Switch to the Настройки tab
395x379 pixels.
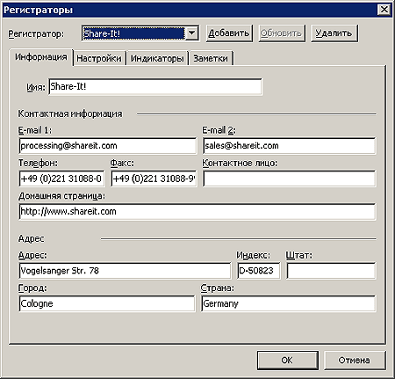(99, 58)
